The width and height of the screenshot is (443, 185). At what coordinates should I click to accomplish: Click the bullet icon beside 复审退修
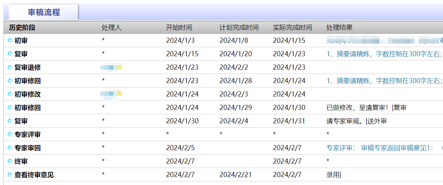[x=10, y=67]
